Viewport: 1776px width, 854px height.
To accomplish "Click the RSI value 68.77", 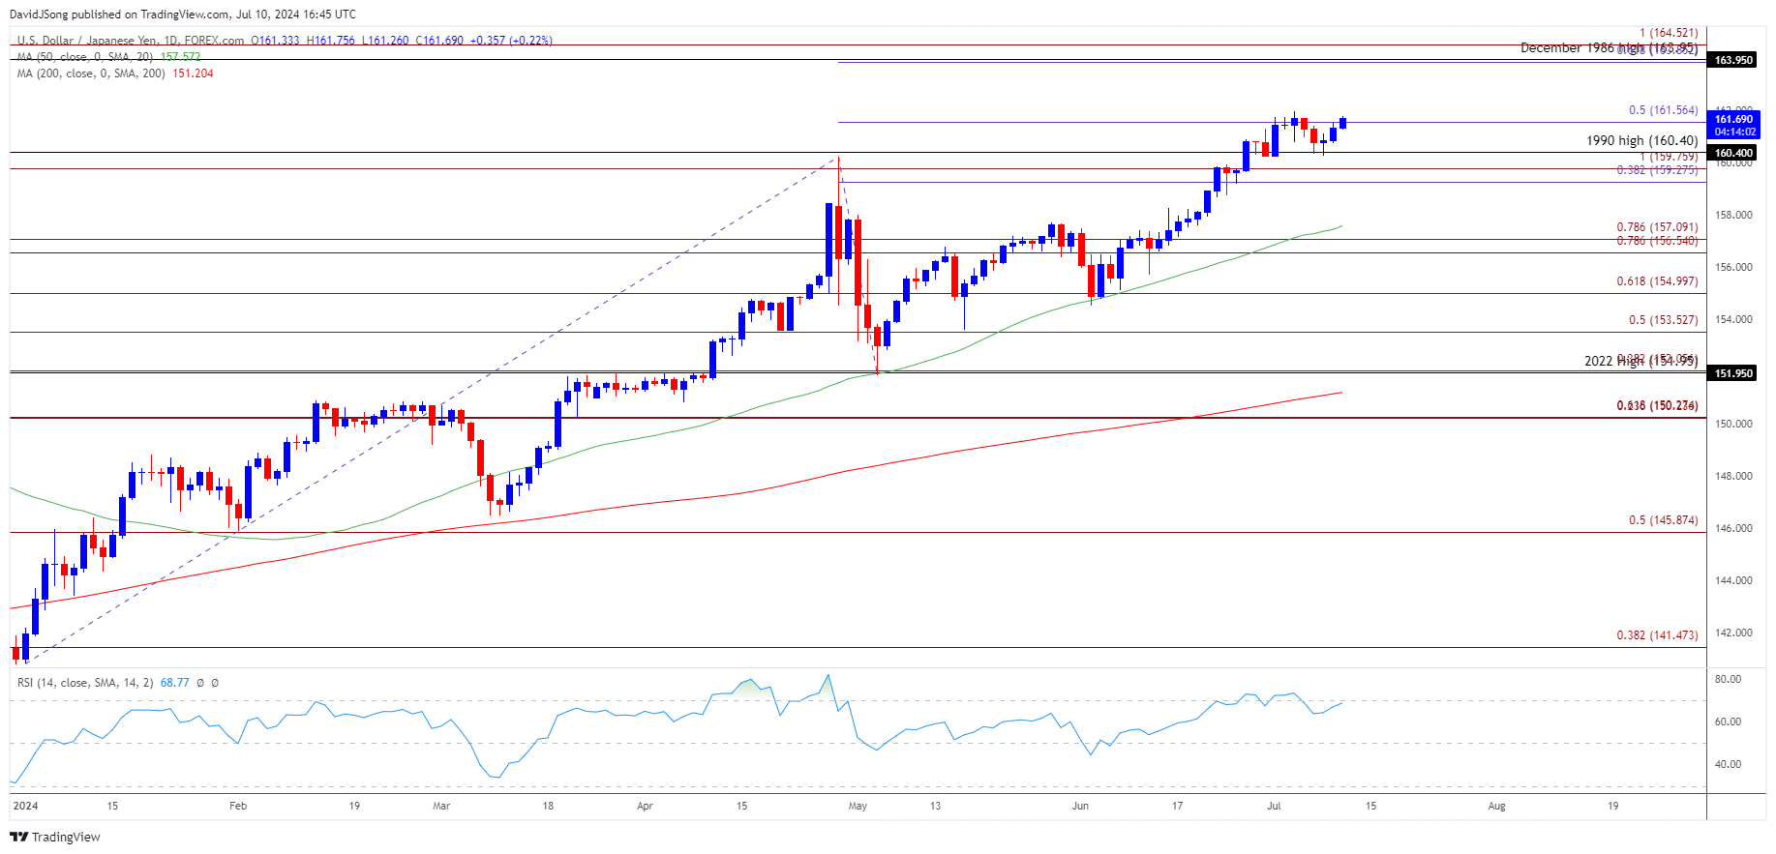I will [x=174, y=683].
